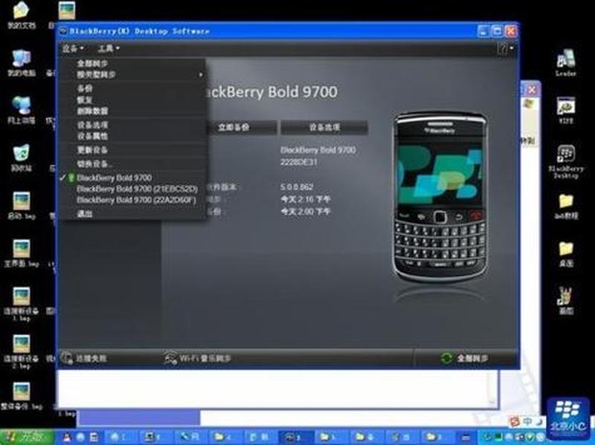Select the 启动.bmp desktop file
Viewport: 595px width, 445px height.
pyautogui.click(x=22, y=206)
